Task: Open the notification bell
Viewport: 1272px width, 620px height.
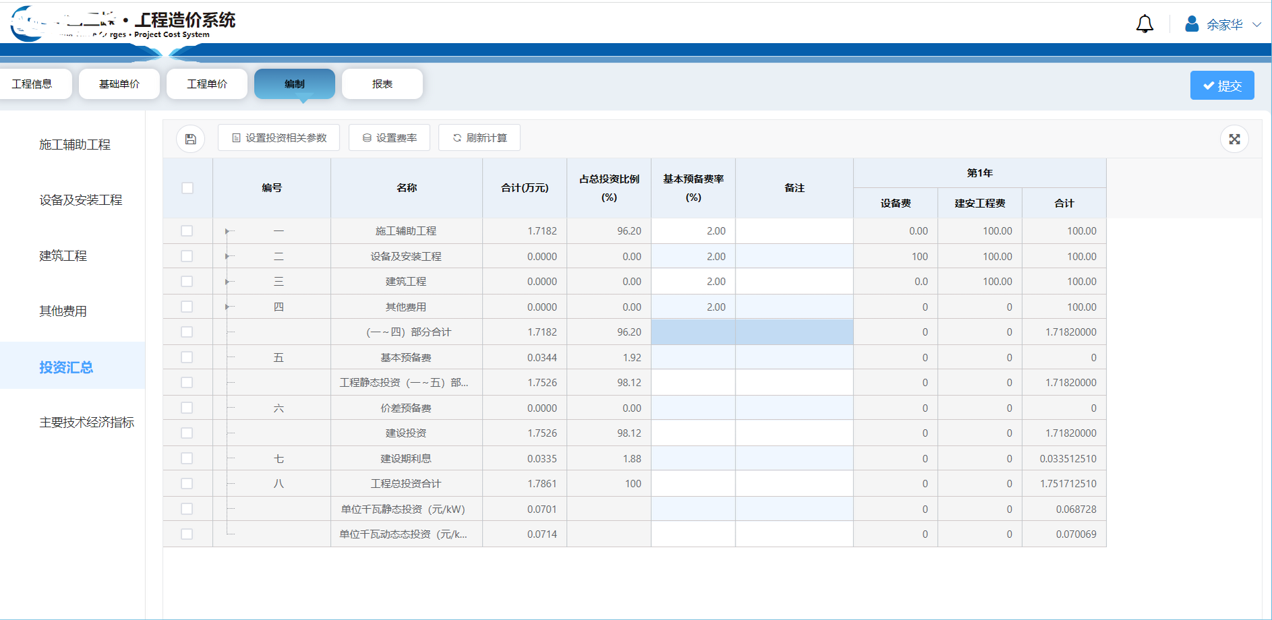Action: [x=1145, y=24]
